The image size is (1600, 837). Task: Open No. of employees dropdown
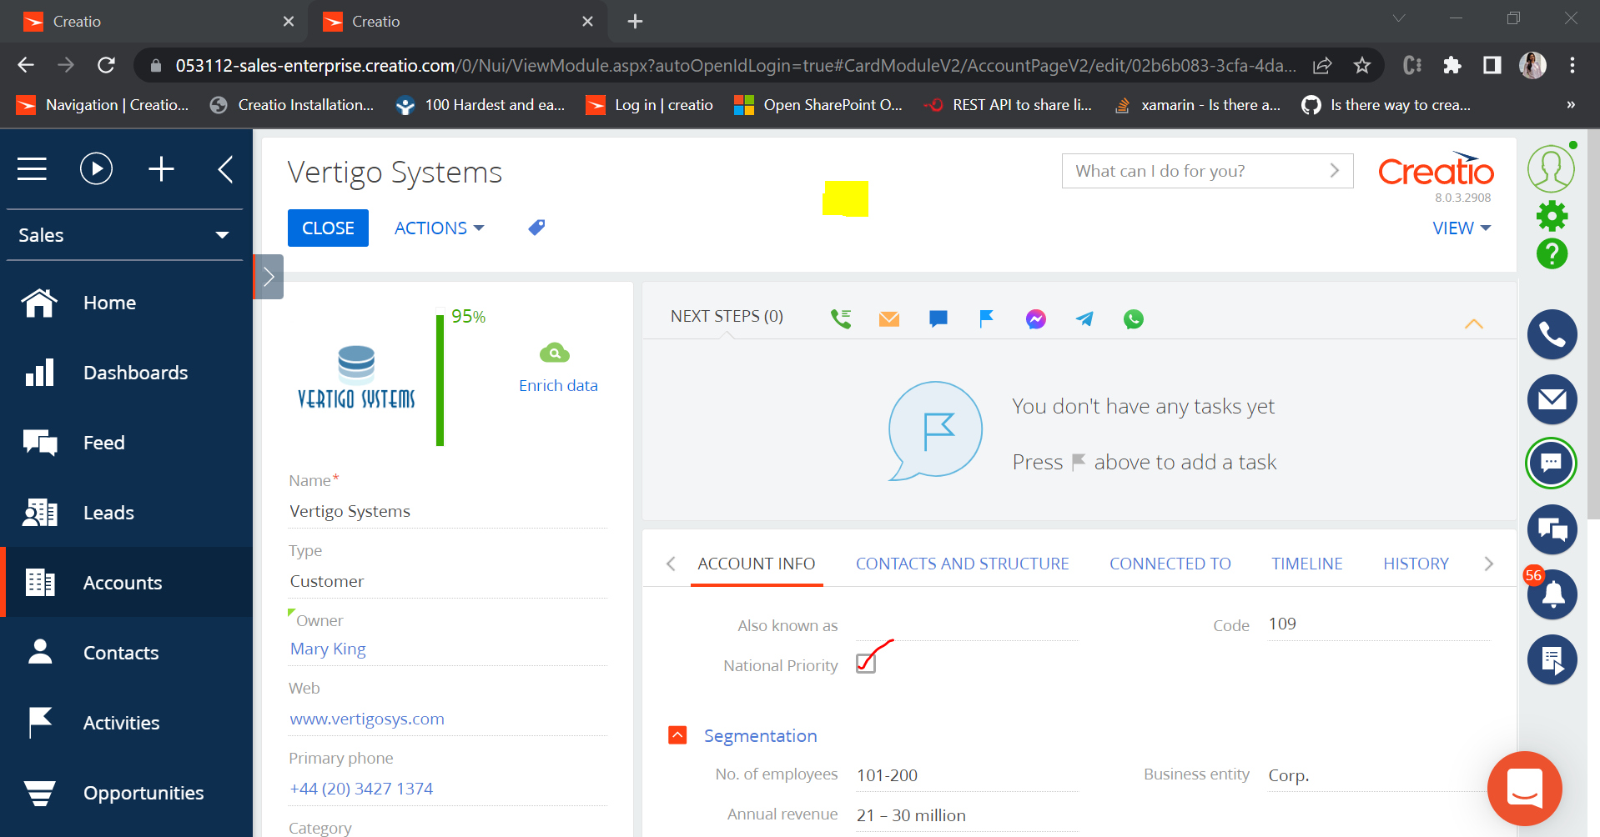(968, 775)
